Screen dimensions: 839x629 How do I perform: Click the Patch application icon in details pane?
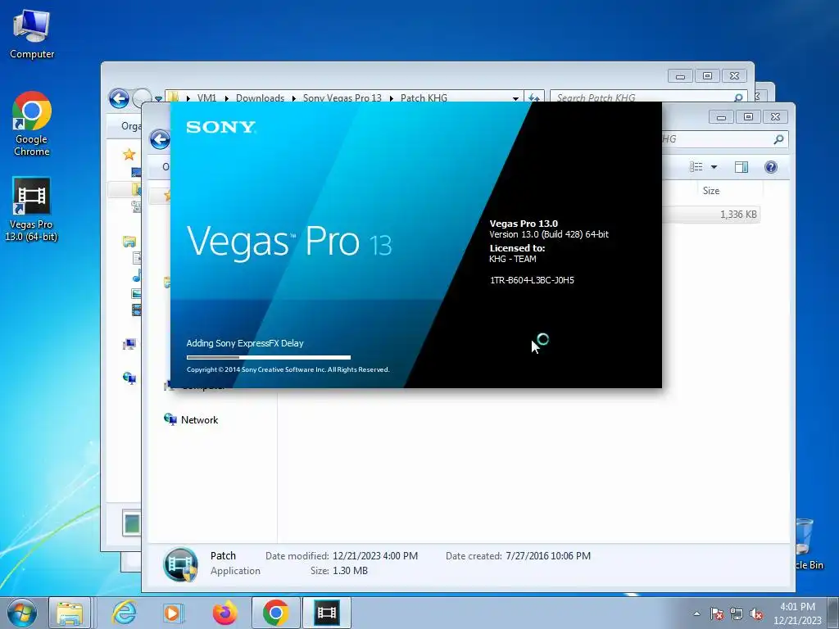tap(180, 563)
